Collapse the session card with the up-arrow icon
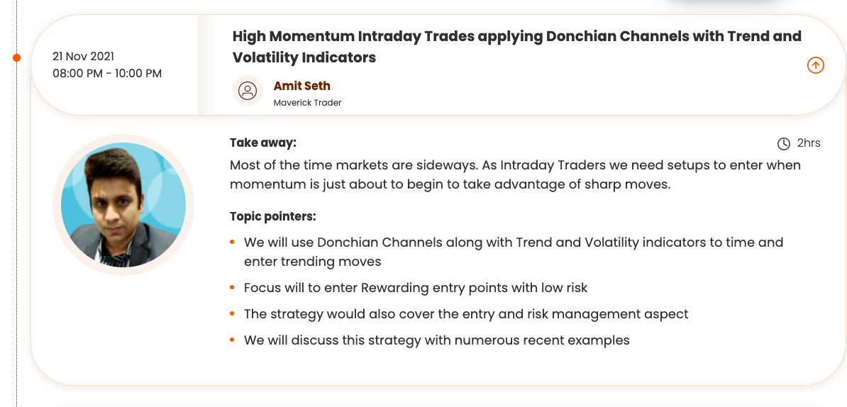 tap(815, 66)
